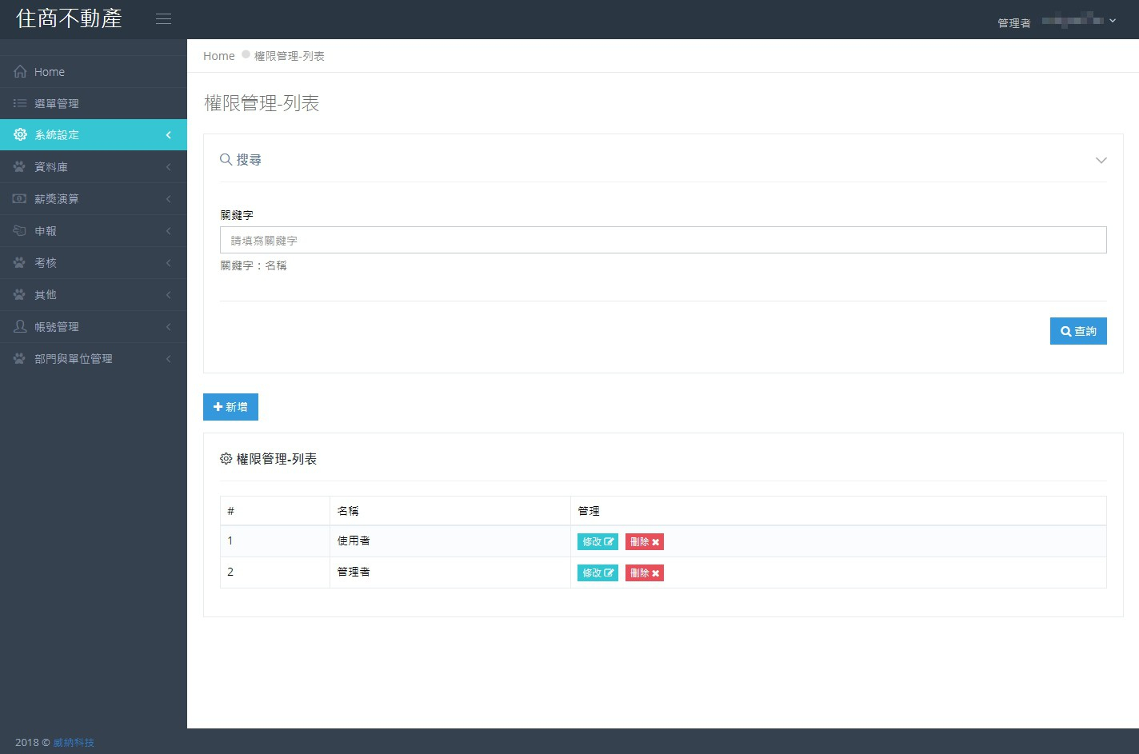Select the 帳號管理 user icon

pos(20,326)
